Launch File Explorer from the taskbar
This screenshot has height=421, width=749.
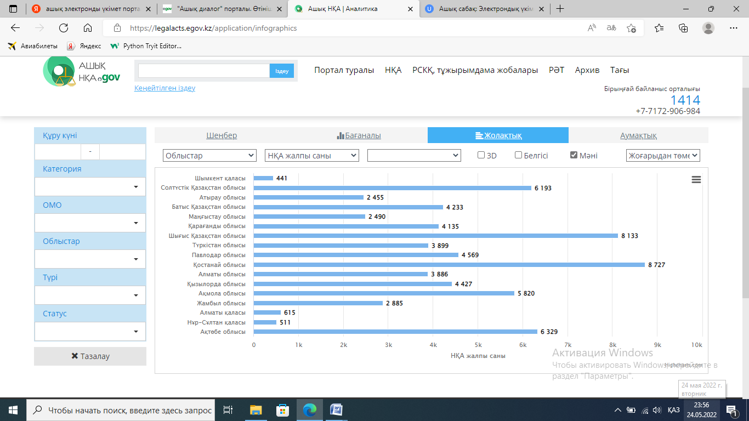pyautogui.click(x=256, y=409)
